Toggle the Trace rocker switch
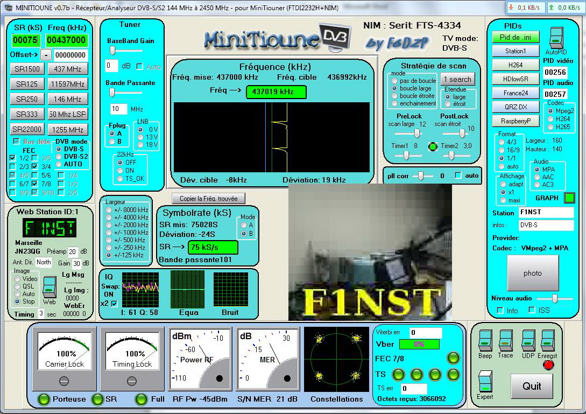 (x=505, y=341)
